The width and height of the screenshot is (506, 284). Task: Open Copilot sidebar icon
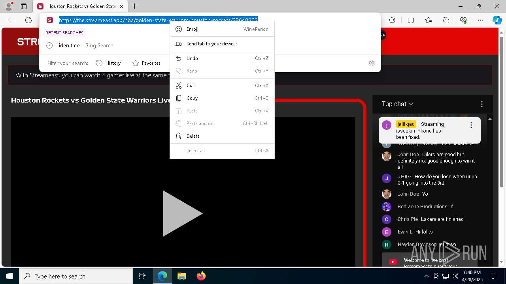[x=497, y=20]
